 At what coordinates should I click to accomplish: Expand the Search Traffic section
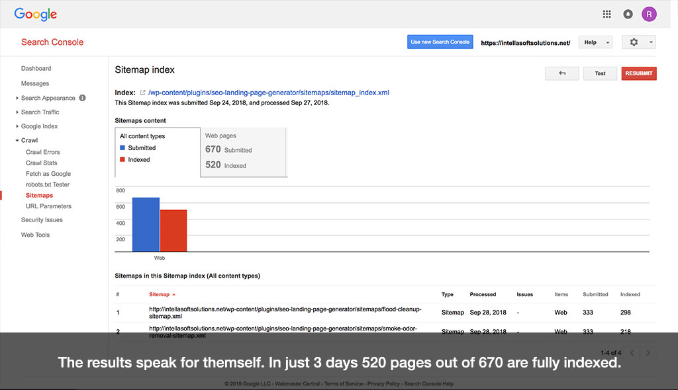40,112
